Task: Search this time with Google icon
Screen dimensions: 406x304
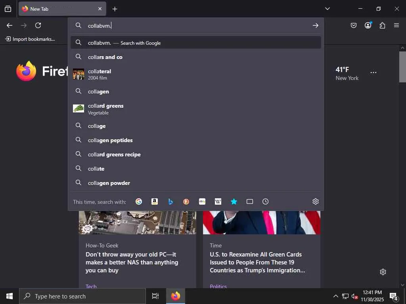Action: 138,201
